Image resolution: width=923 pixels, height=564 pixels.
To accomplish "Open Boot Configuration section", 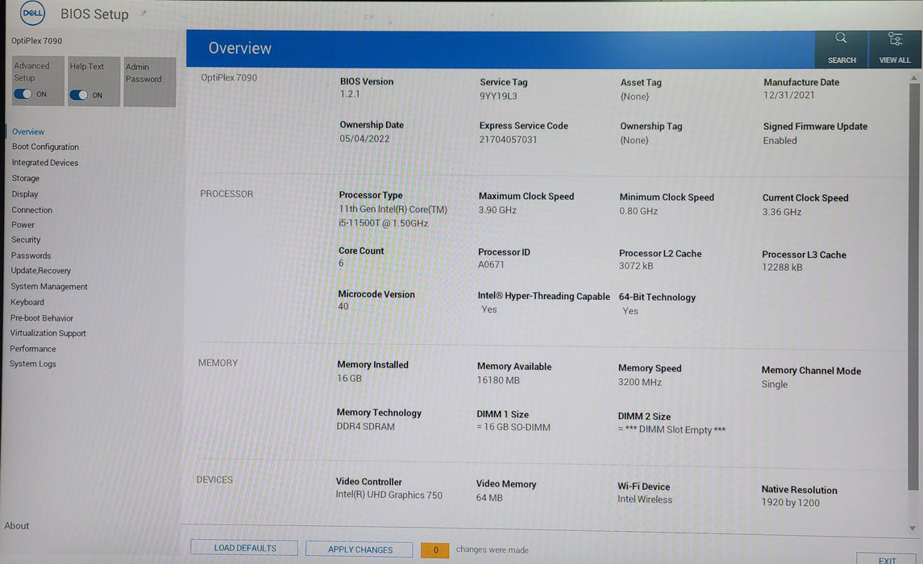I will click(45, 147).
